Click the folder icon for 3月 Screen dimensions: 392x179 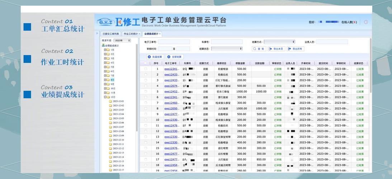(x=108, y=58)
